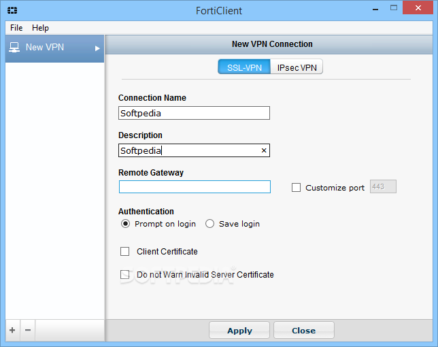438x347 pixels.
Task: Close the FortiClient window with red X
Action: pos(418,7)
